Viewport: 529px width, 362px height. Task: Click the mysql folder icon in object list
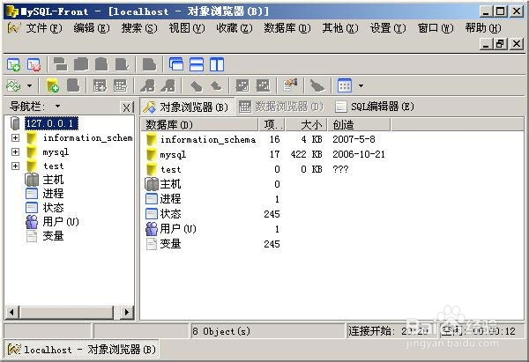(152, 154)
